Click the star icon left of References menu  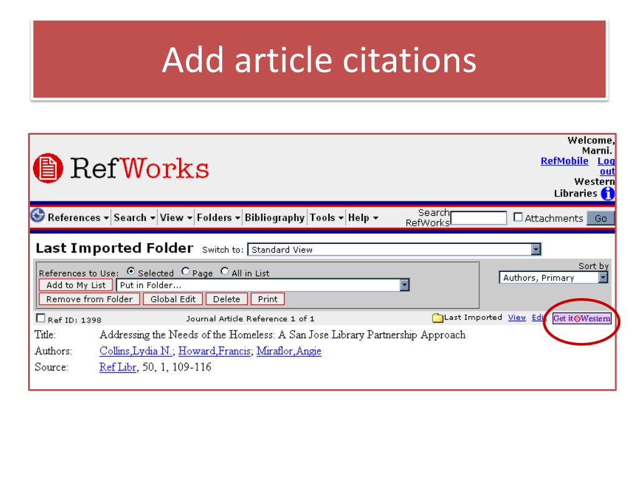coord(37,215)
